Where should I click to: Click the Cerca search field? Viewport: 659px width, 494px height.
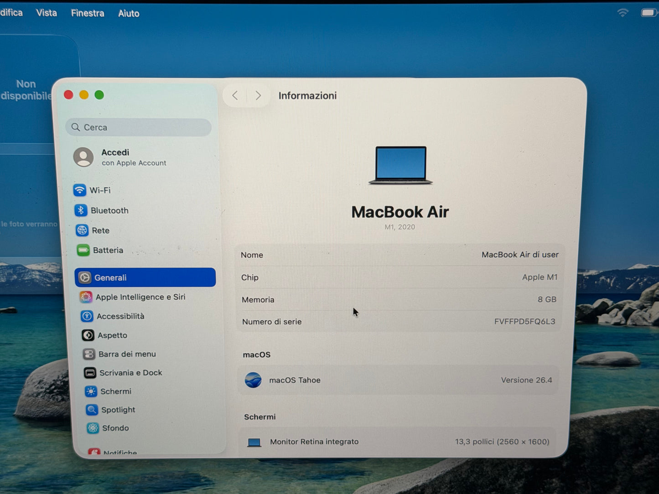point(139,127)
